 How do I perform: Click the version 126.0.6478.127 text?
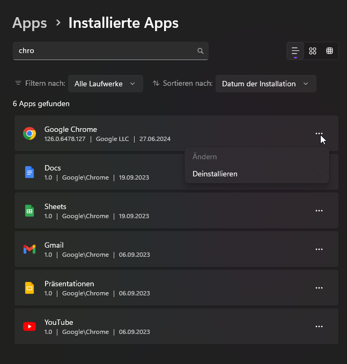point(65,139)
